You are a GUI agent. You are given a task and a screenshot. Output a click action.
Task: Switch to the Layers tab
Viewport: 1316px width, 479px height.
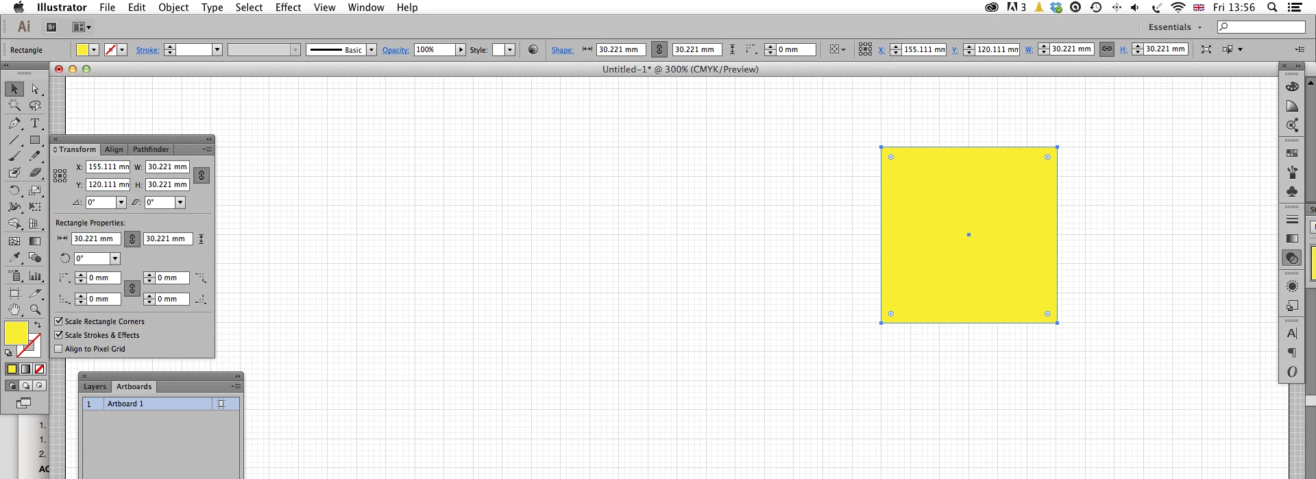tap(95, 386)
